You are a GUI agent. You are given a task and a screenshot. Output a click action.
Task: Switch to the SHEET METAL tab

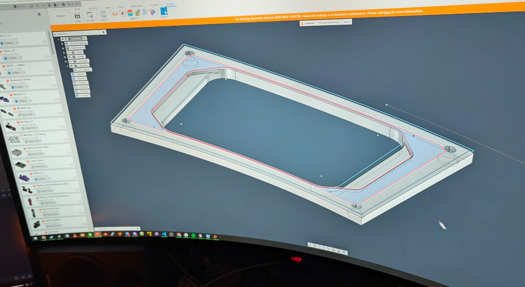point(137,6)
